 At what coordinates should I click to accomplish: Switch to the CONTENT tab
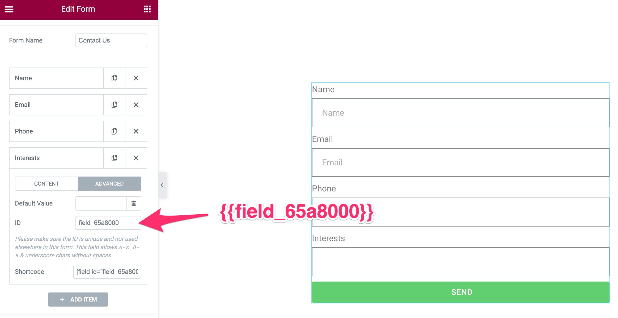tap(46, 183)
